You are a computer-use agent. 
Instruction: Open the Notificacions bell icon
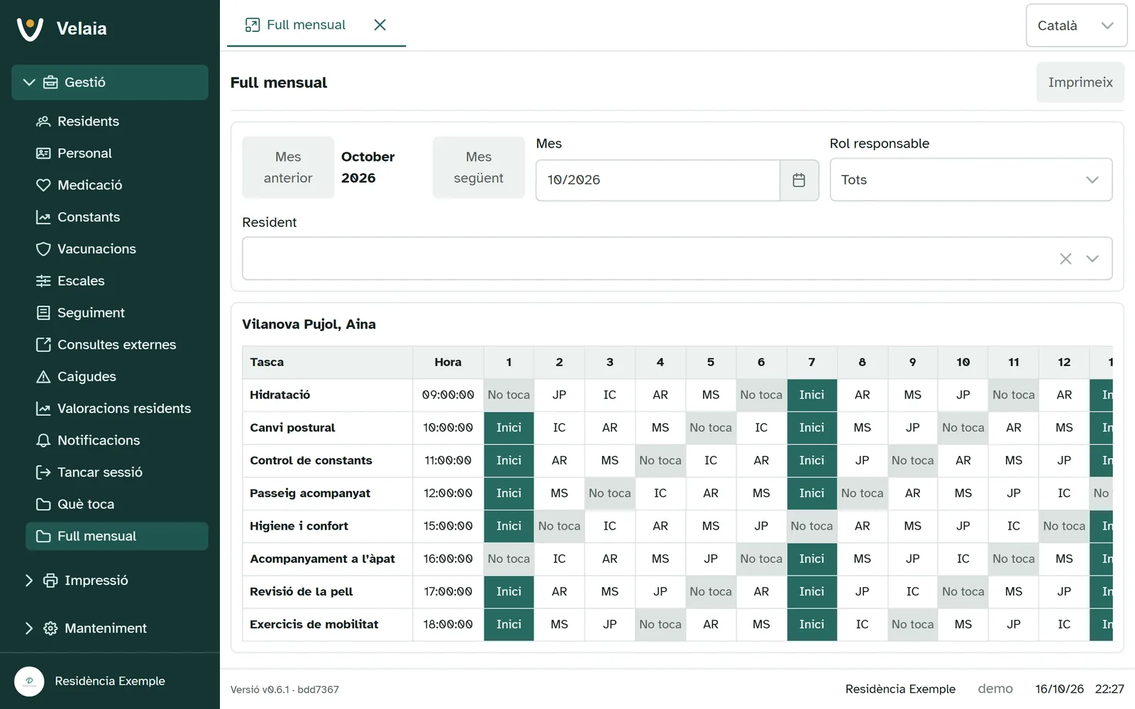[x=43, y=440]
